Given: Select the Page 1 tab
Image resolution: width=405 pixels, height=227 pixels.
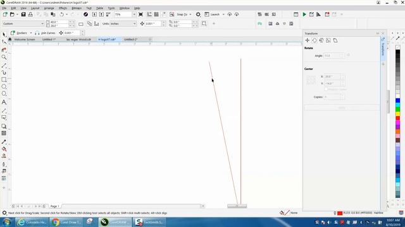Looking at the screenshot, I should (54, 206).
